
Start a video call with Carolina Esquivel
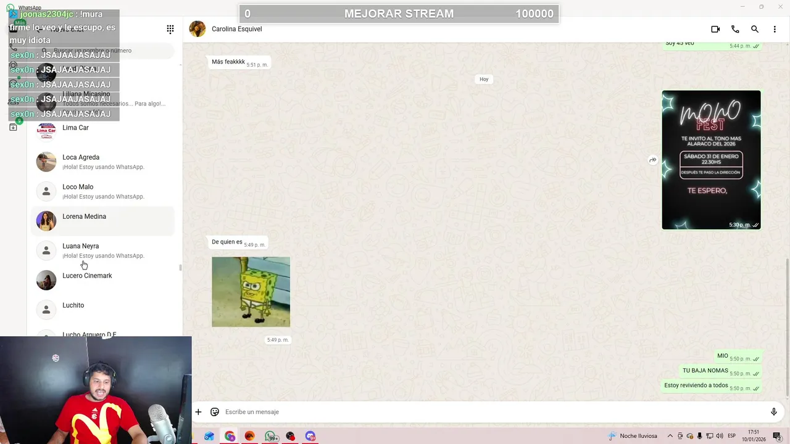[715, 29]
